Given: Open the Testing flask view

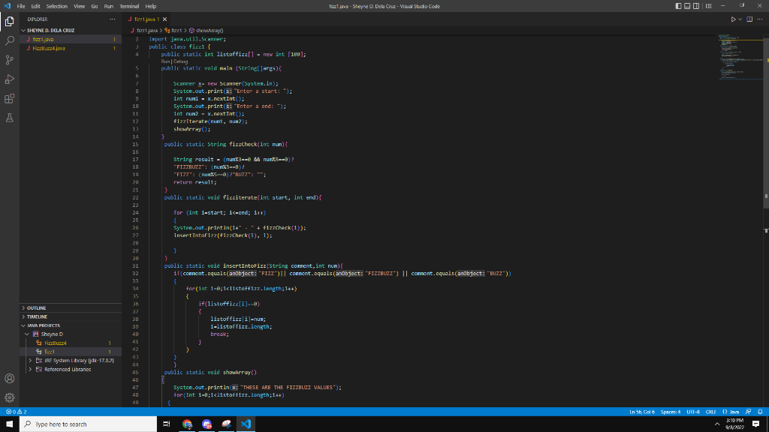Looking at the screenshot, I should tap(9, 118).
